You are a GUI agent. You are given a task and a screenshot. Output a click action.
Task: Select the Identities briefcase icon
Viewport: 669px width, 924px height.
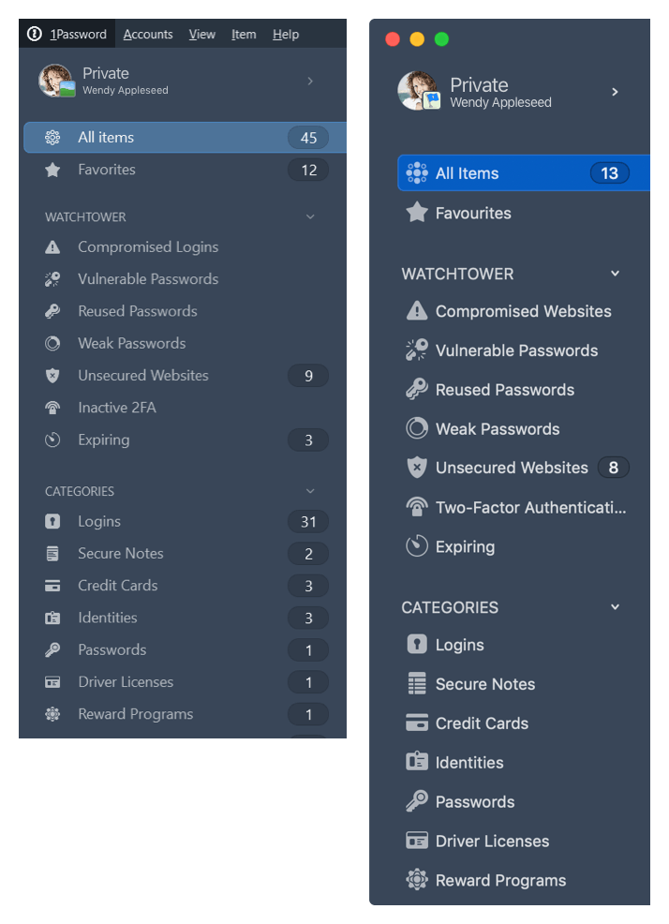tap(52, 618)
